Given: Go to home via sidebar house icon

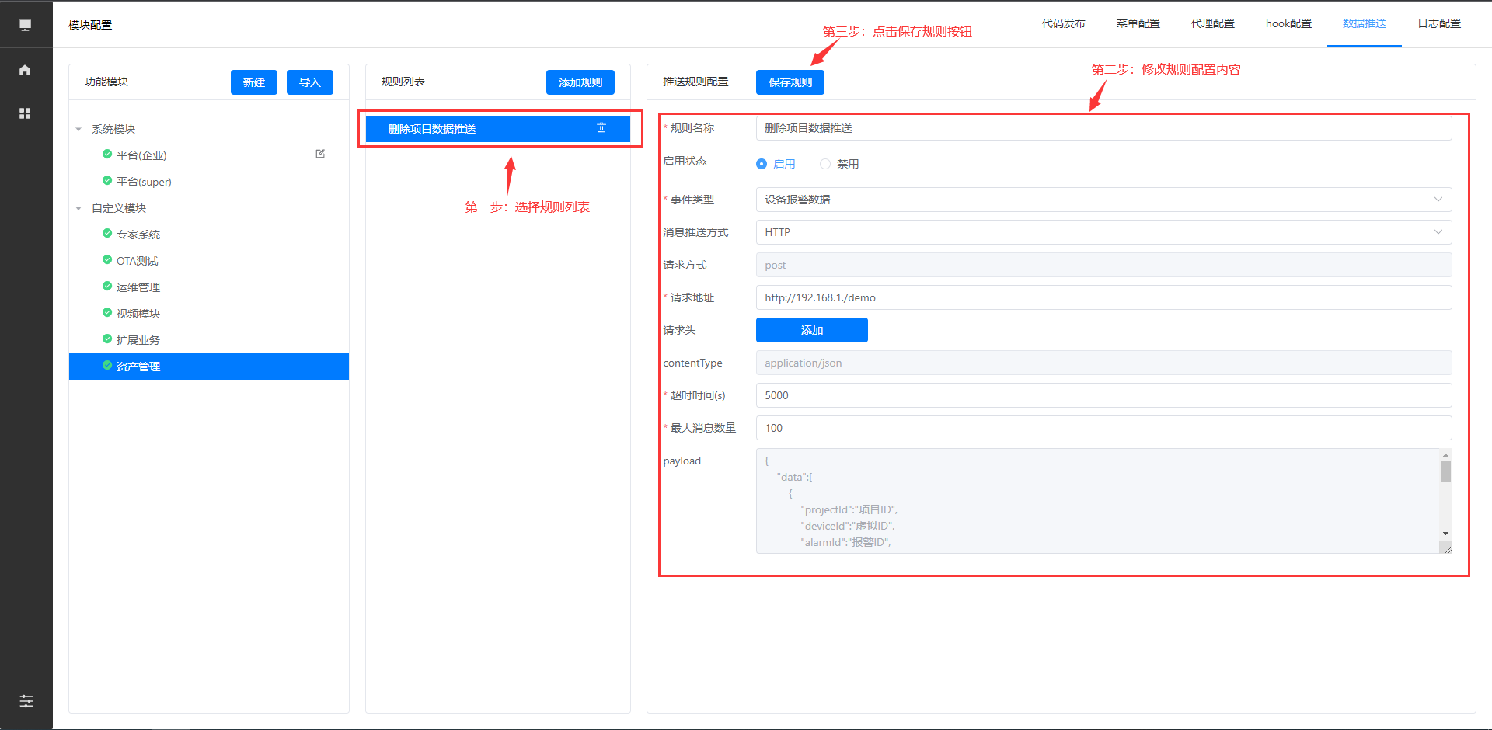Looking at the screenshot, I should point(25,70).
